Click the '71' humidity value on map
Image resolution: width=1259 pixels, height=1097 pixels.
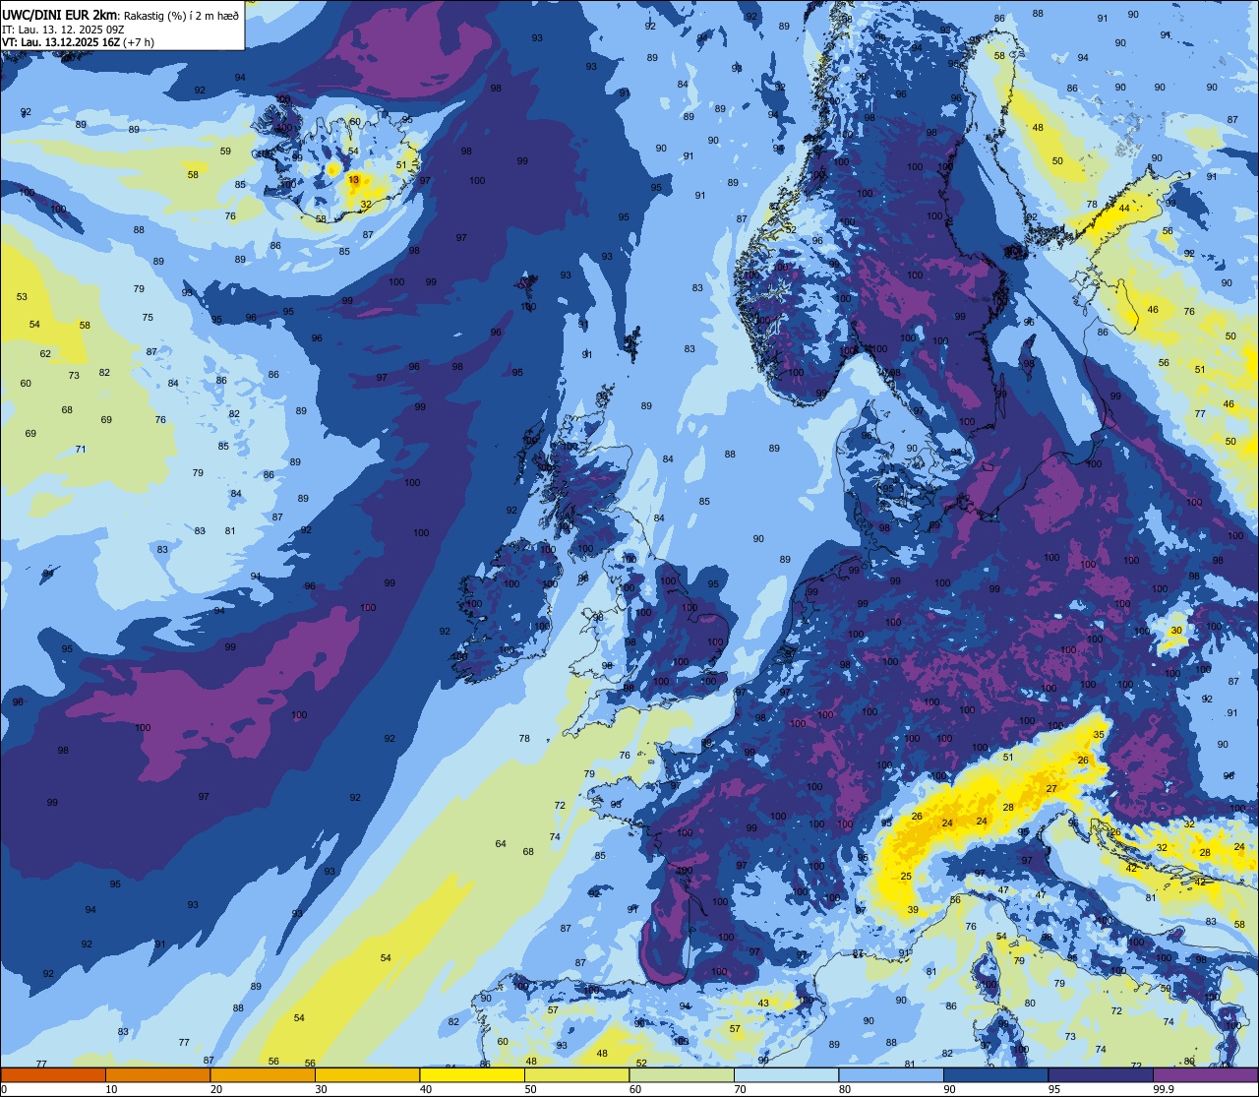81,450
